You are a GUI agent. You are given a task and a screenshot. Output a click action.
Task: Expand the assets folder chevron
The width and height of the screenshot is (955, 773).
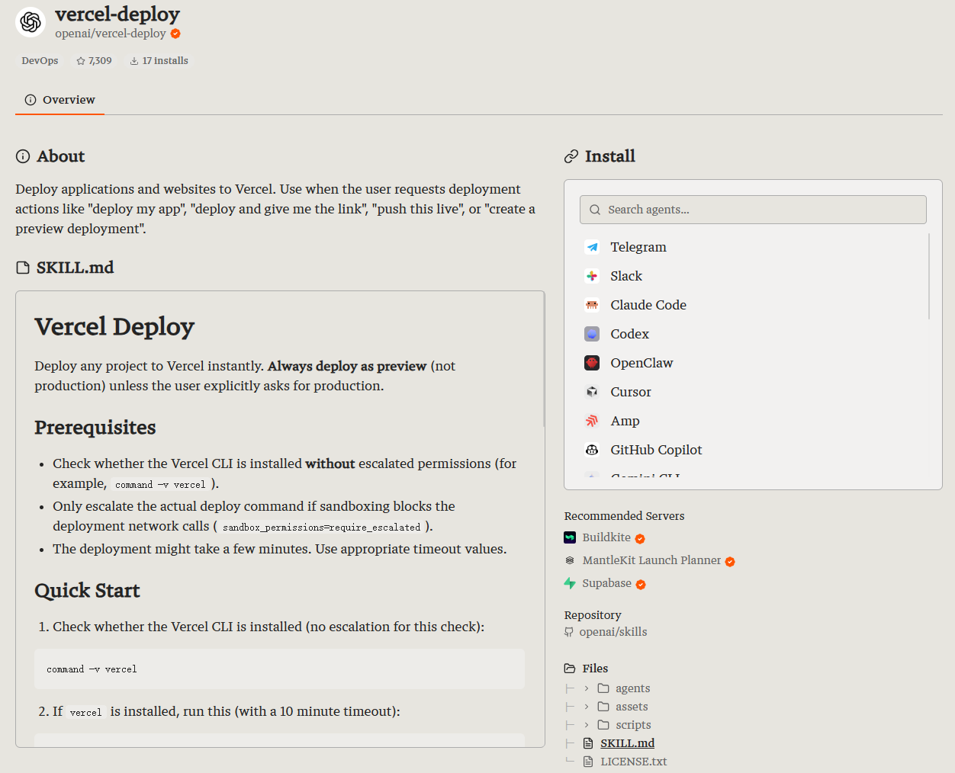[587, 707]
